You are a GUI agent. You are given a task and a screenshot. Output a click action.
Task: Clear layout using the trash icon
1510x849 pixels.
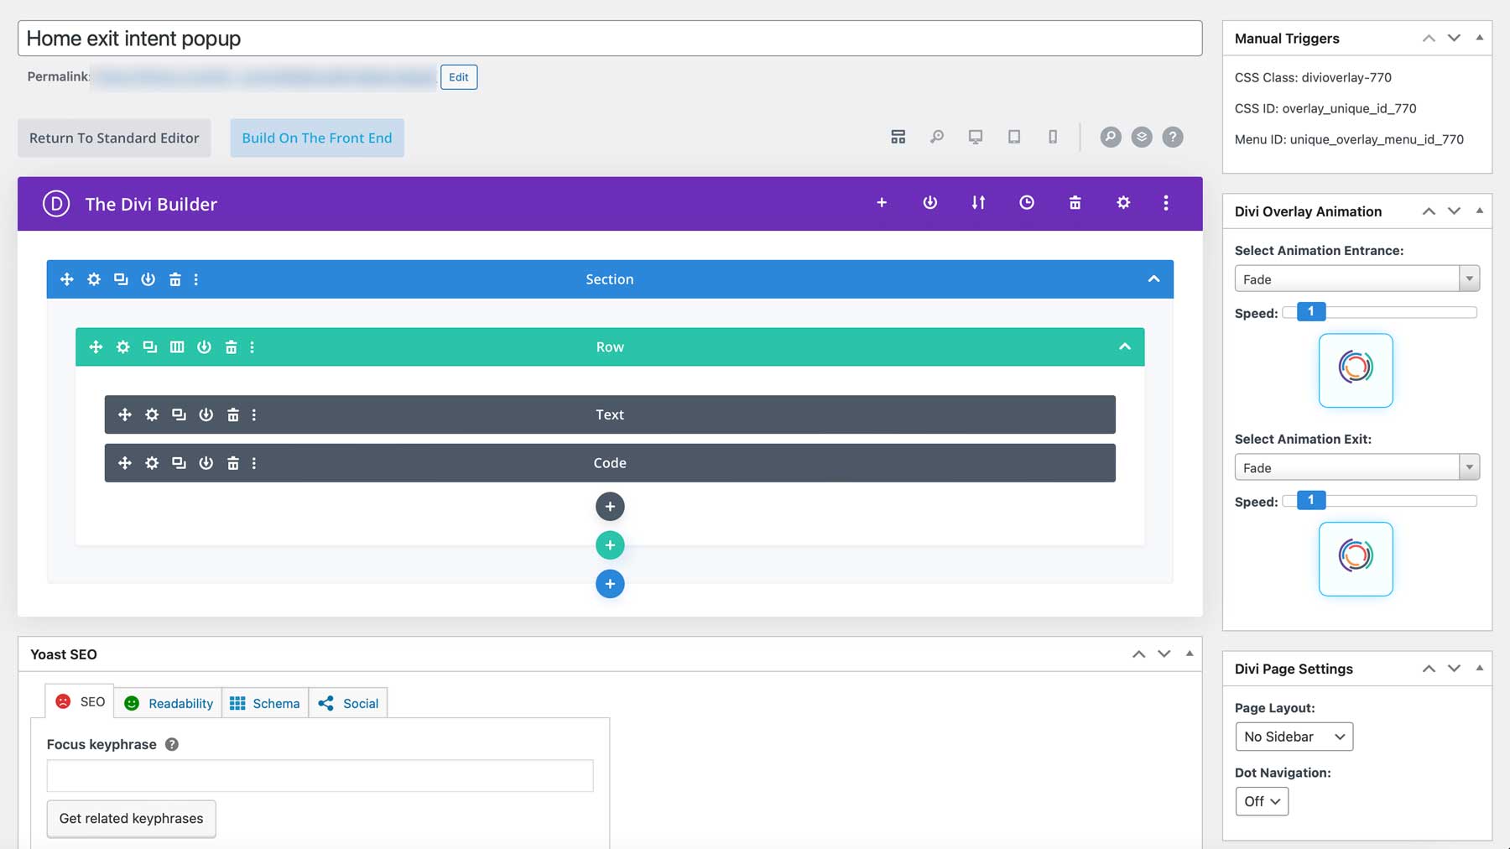(1075, 202)
